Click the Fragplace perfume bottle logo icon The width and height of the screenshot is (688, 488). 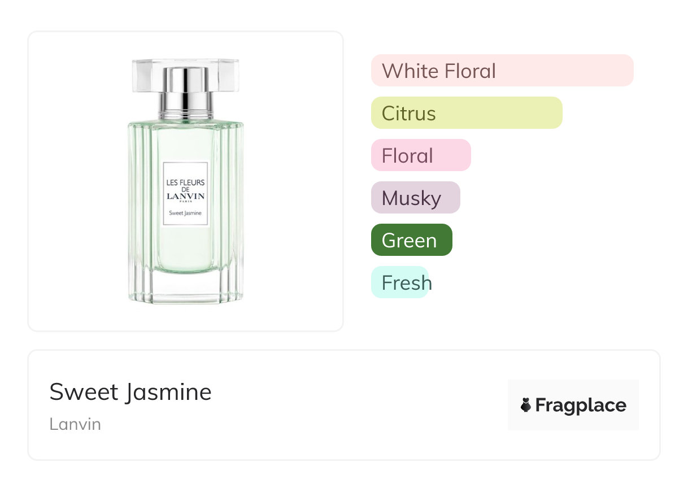[x=526, y=405]
